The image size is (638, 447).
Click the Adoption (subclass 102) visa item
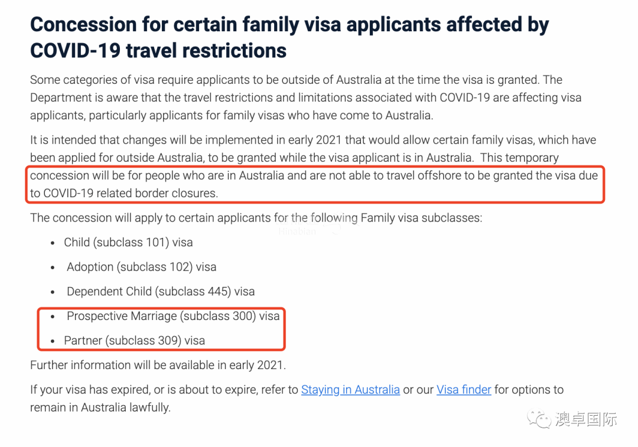142,267
